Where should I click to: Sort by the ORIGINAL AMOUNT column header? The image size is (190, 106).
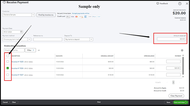click(107, 56)
